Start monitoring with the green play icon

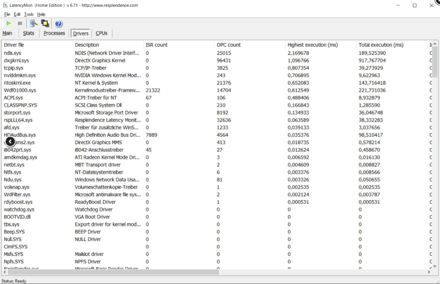coord(8,24)
